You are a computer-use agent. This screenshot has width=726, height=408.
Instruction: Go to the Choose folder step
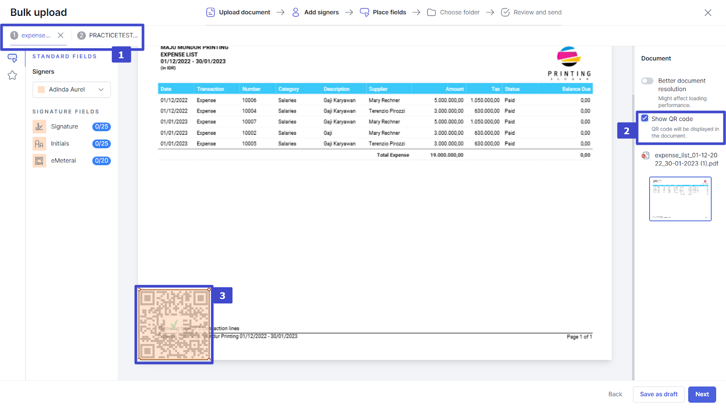tap(454, 12)
